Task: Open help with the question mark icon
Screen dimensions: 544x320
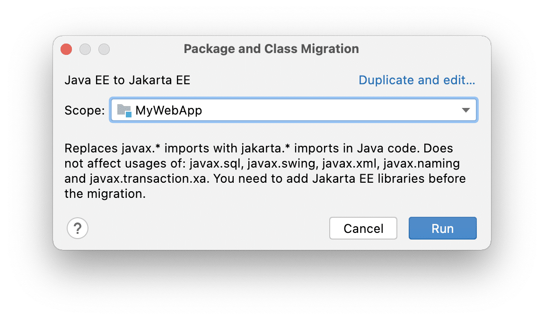Action: (x=78, y=228)
